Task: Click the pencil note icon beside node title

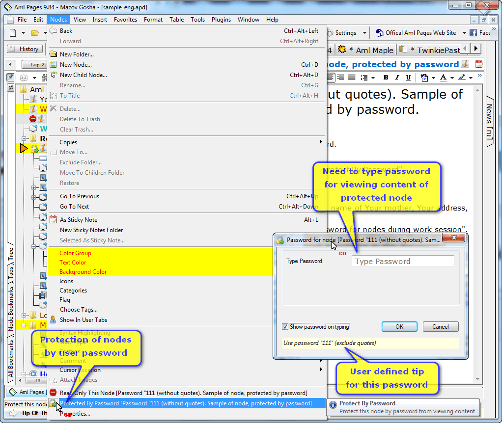Action: point(465,64)
